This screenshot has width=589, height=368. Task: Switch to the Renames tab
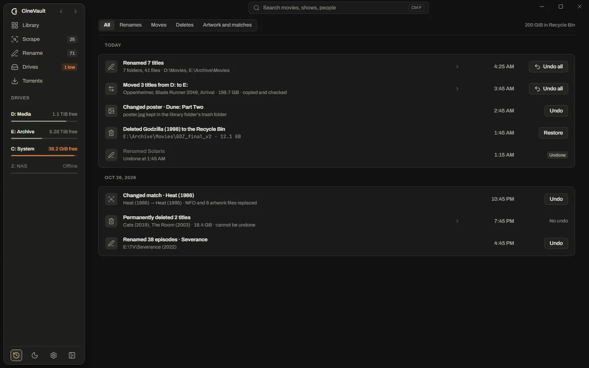pyautogui.click(x=130, y=25)
